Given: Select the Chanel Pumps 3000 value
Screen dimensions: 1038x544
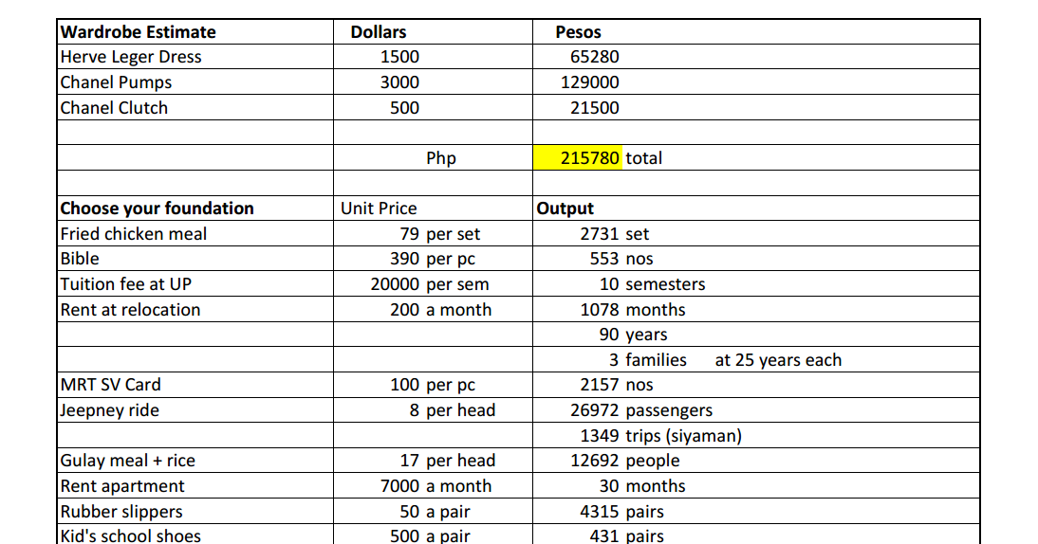Looking at the screenshot, I should pos(433,82).
